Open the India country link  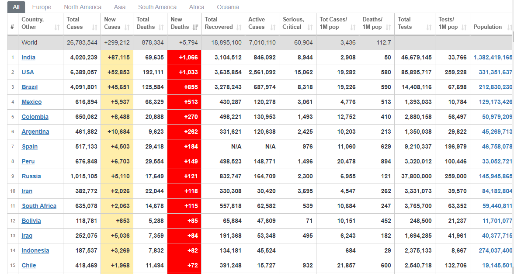tap(28, 57)
